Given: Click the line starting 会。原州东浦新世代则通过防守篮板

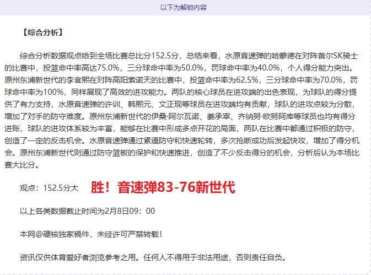Looking at the screenshot, I should pyautogui.click(x=182, y=153).
